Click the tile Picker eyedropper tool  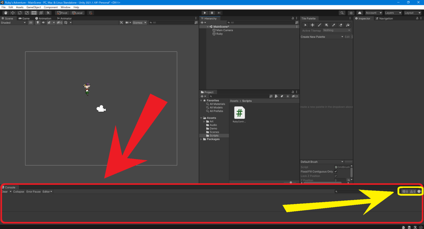coord(333,25)
